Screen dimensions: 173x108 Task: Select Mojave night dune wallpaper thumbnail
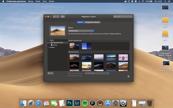tap(87, 57)
